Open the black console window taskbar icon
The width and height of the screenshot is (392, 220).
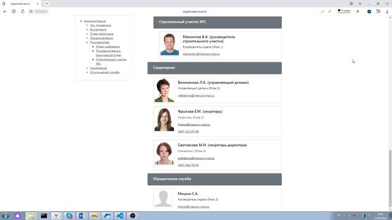43,216
